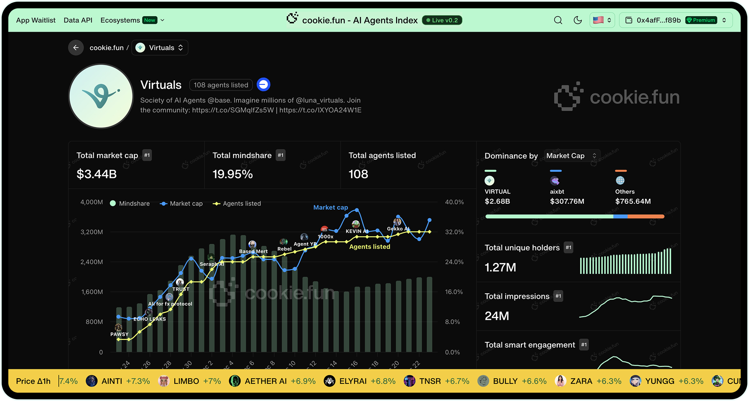The height and width of the screenshot is (401, 749).
Task: Click LIMBO ticker icon
Action: point(164,381)
